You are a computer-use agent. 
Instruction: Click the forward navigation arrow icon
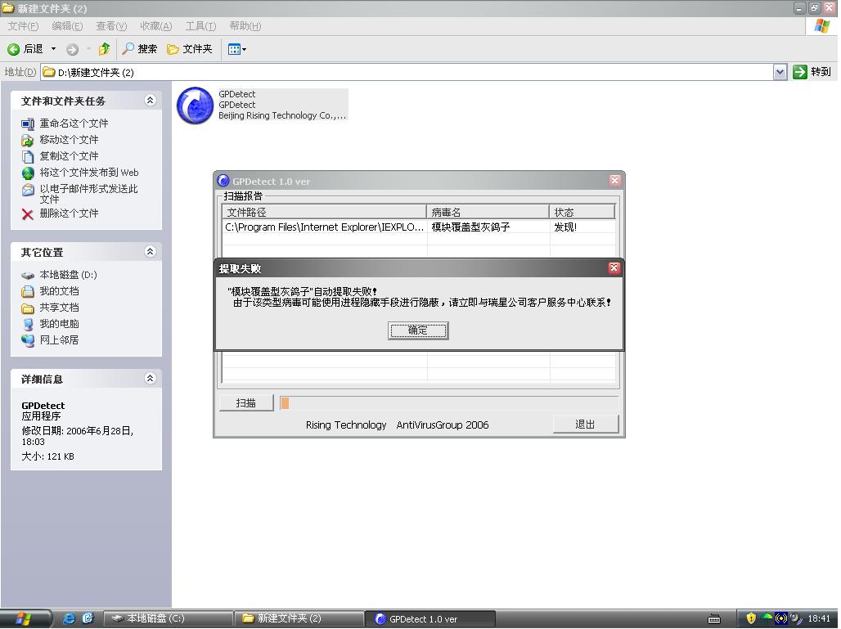click(73, 49)
